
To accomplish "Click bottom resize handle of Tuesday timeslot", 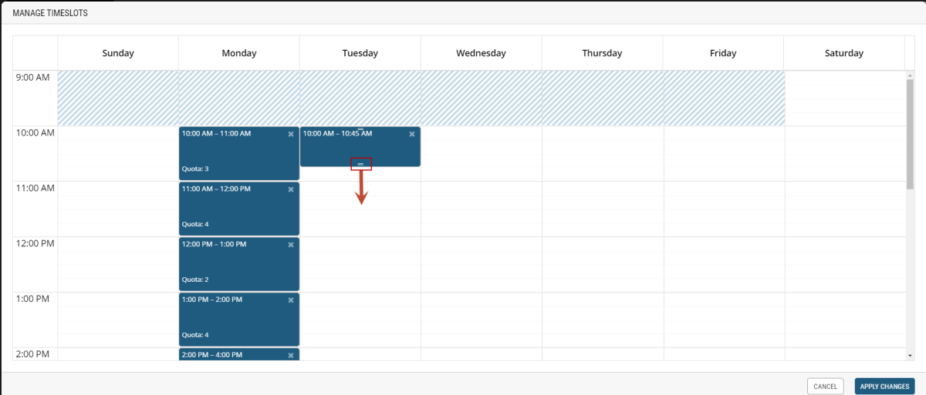I will click(360, 164).
